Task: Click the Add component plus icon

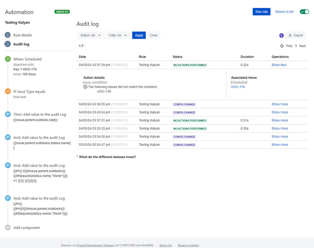Action: (x=8, y=228)
